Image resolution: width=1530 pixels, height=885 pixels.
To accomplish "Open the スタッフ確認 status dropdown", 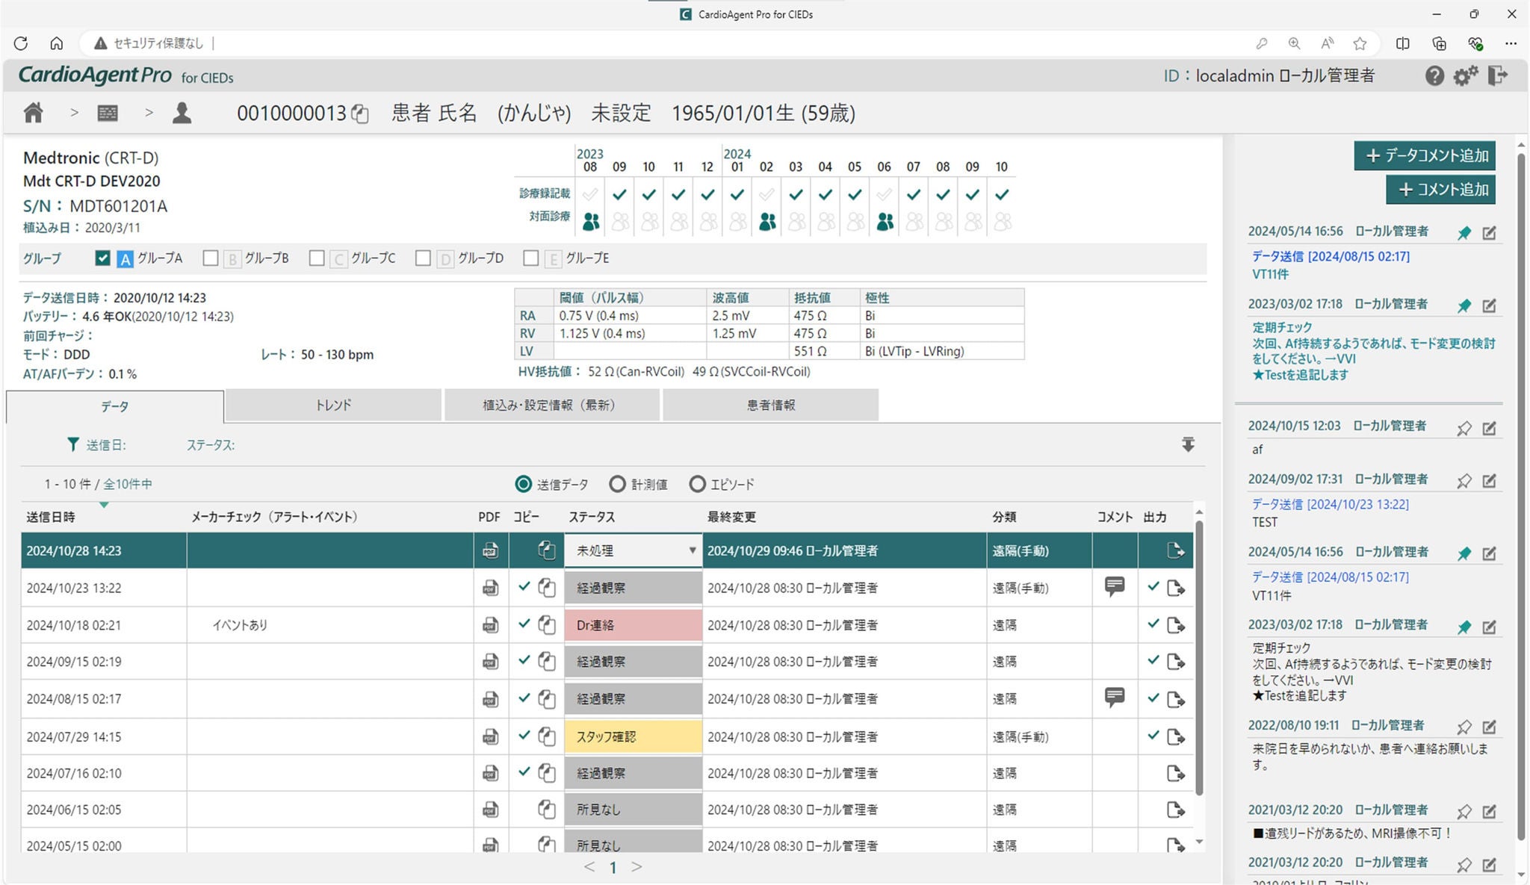I will [x=633, y=736].
